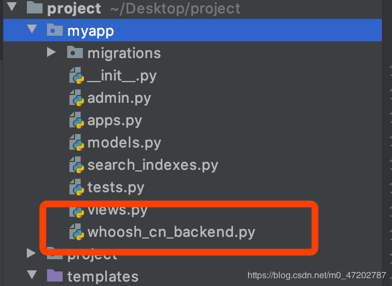Collapse the myapp folder arrow
Viewport: 392px width, 286px height.
tap(31, 30)
